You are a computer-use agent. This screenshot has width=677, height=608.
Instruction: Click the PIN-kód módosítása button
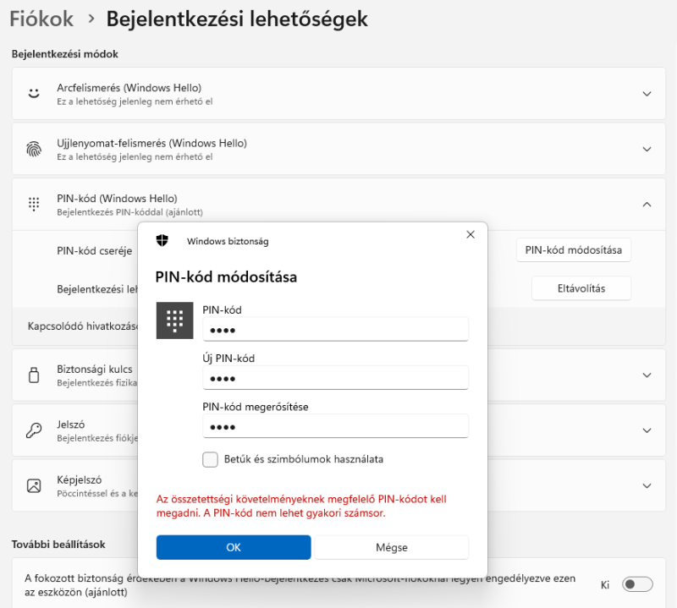(x=573, y=250)
